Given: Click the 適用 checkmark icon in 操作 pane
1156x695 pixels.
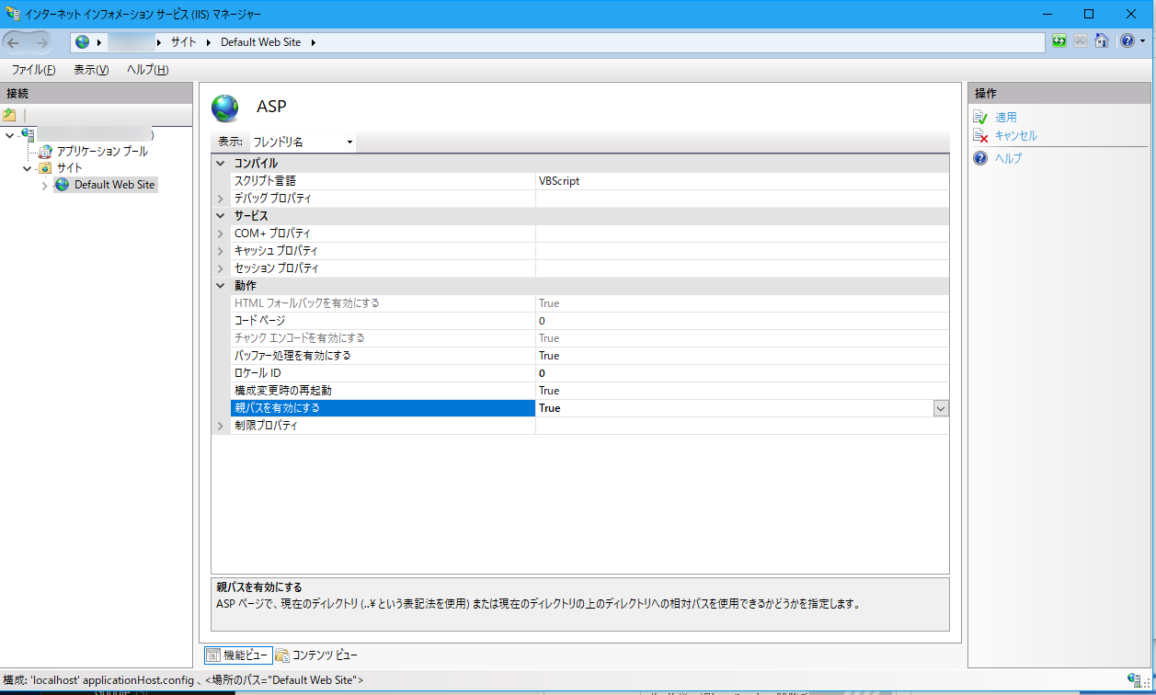Looking at the screenshot, I should [981, 116].
